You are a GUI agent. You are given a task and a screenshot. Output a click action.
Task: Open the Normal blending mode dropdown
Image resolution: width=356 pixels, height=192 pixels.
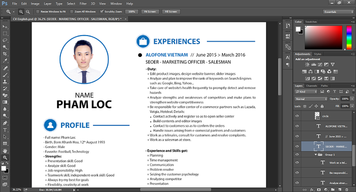coord(311,99)
